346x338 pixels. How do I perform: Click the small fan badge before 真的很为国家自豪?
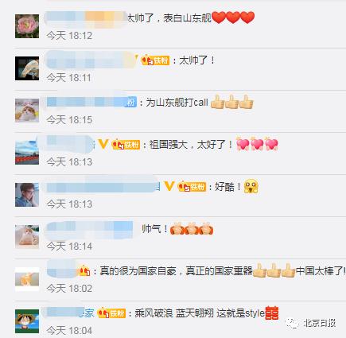[84, 270]
